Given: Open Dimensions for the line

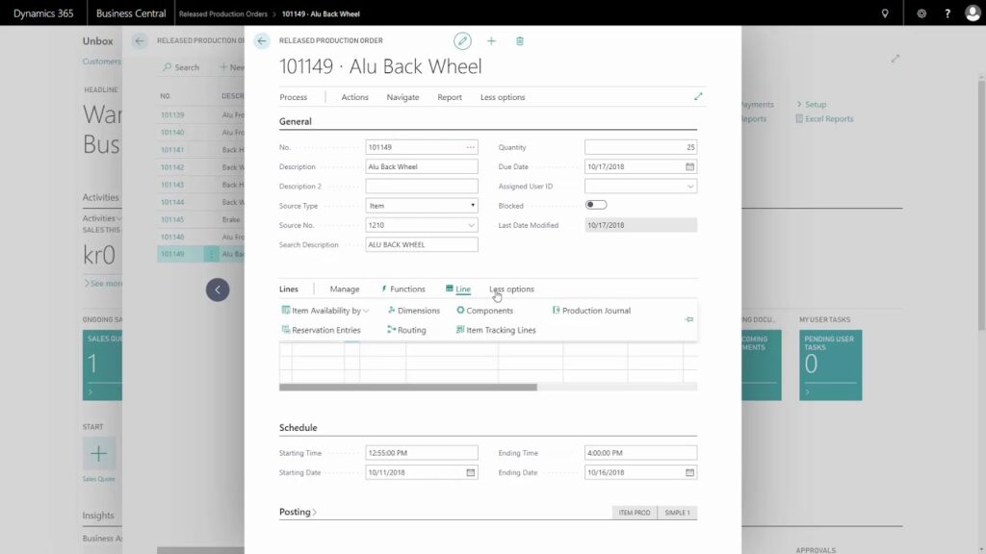Looking at the screenshot, I should [x=413, y=311].
